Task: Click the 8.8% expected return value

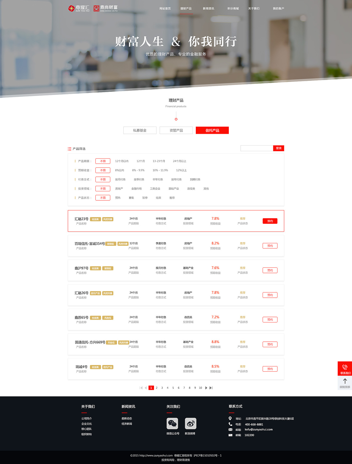Action: click(215, 342)
